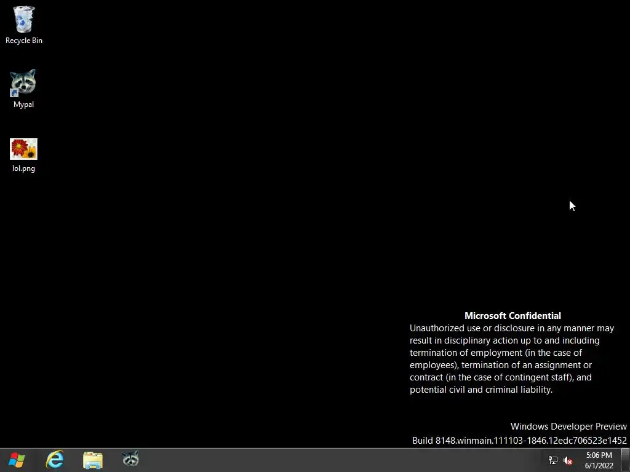Viewport: 630px width, 472px height.
Task: Click the Mypal shortcut name label
Action: pos(24,104)
